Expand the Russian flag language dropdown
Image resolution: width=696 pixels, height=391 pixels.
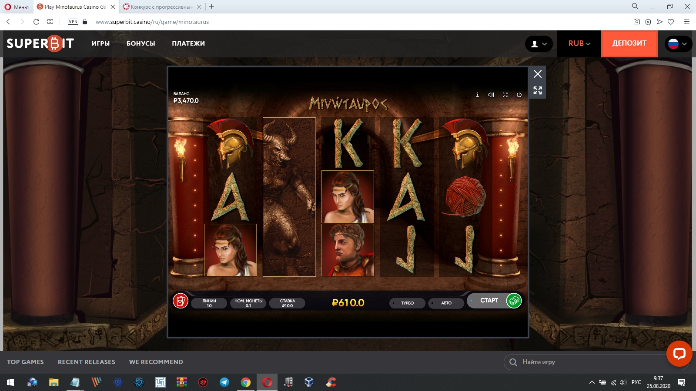pyautogui.click(x=678, y=44)
